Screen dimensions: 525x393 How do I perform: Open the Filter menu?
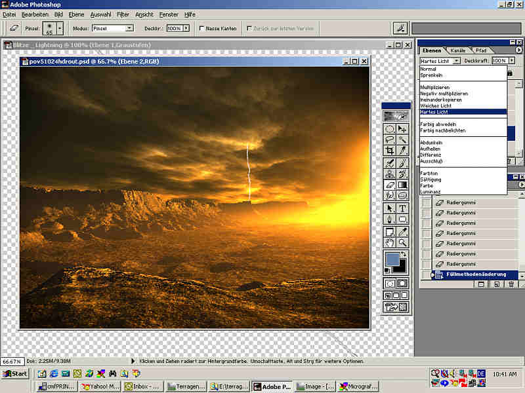pos(123,14)
